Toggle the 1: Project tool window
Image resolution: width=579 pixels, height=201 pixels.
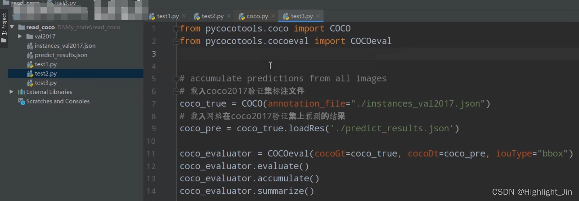pyautogui.click(x=4, y=28)
